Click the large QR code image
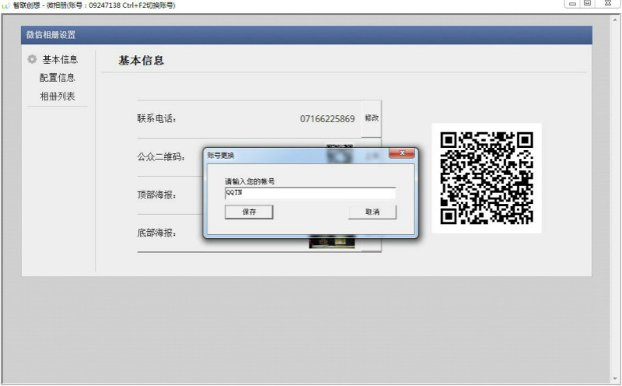 point(487,177)
